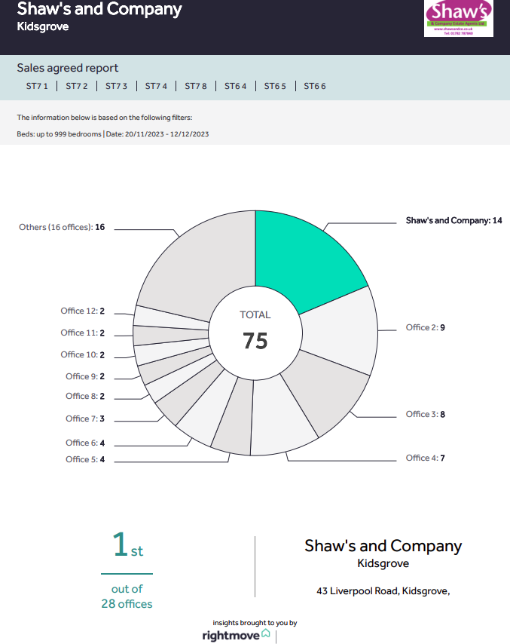This screenshot has width=510, height=644.
Task: Select the ST7 2 postcode label
Action: pyautogui.click(x=77, y=86)
